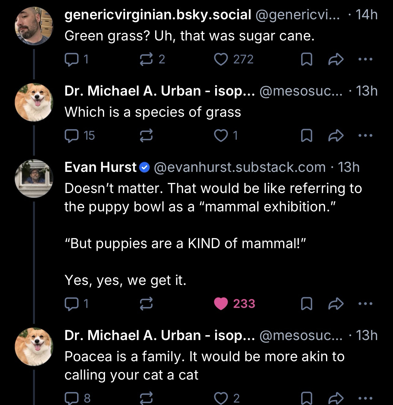Share Evan Hurst's puppy bowl post

coord(336,304)
